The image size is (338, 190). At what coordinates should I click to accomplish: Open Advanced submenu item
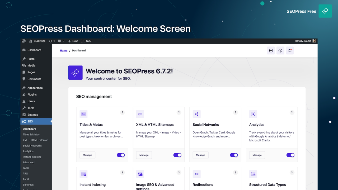click(x=29, y=162)
